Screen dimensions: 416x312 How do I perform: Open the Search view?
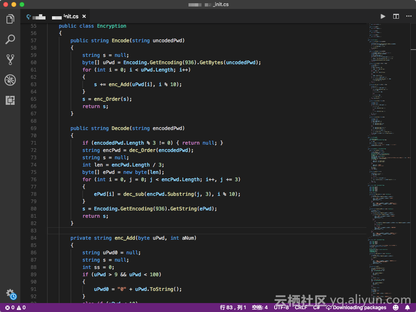pos(10,39)
